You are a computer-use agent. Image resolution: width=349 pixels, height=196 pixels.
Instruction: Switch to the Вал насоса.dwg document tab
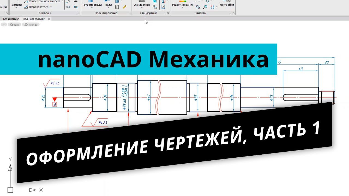[34, 19]
